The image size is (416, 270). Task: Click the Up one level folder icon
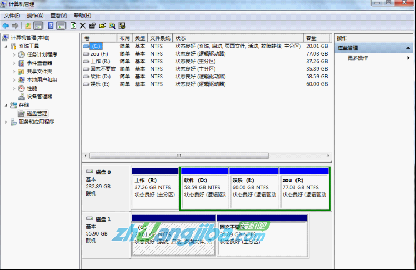[x=28, y=26]
